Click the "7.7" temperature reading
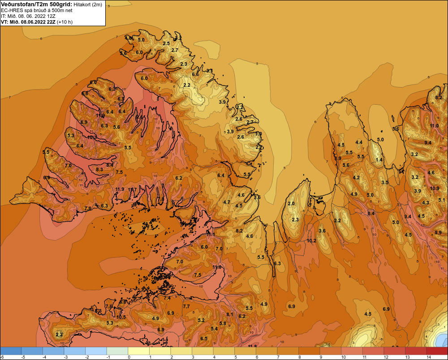 coord(186,306)
